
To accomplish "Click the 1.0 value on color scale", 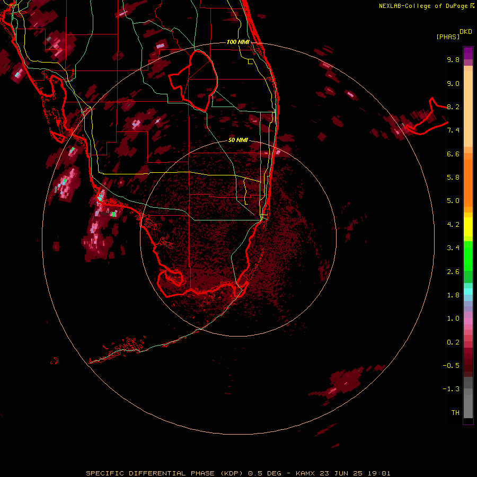I will point(453,319).
